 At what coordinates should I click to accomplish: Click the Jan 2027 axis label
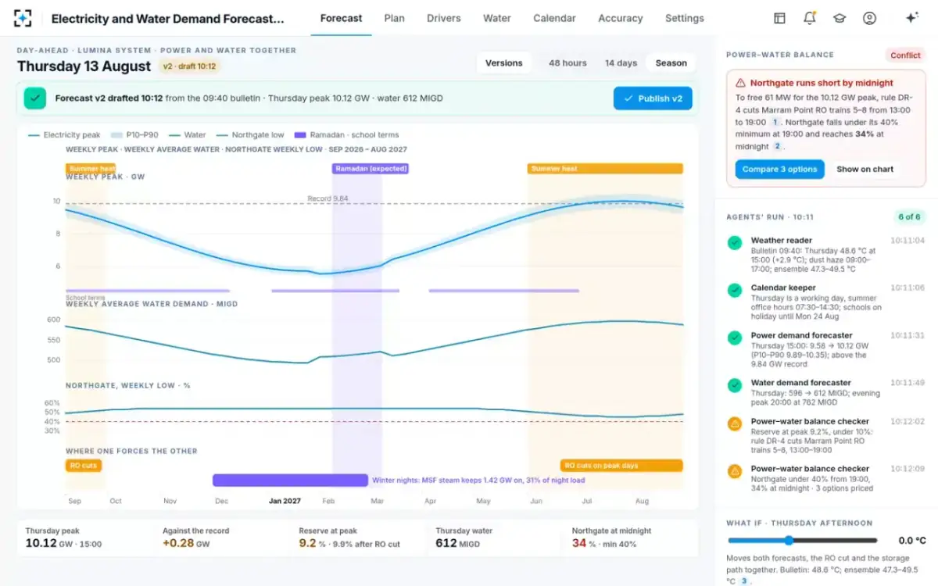point(285,501)
